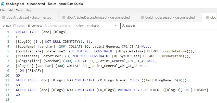Open the Help menu

pyautogui.click(x=29, y=10)
